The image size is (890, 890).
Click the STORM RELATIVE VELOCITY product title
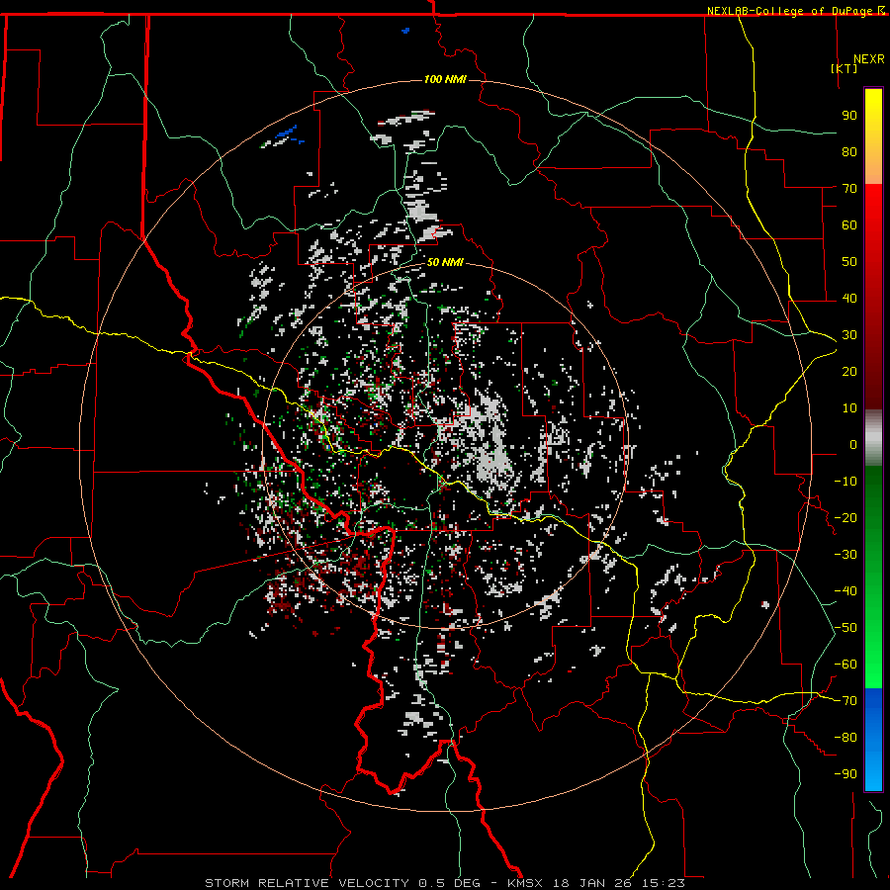coord(308,883)
